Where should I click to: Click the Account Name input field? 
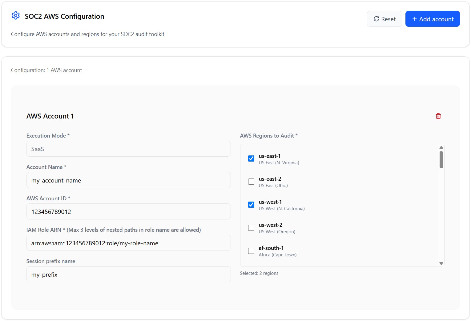[x=128, y=180]
